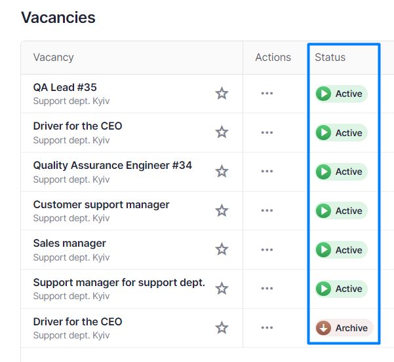Open the Quality Assurance Engineer #34 vacancy
This screenshot has height=362, width=394.
click(112, 166)
